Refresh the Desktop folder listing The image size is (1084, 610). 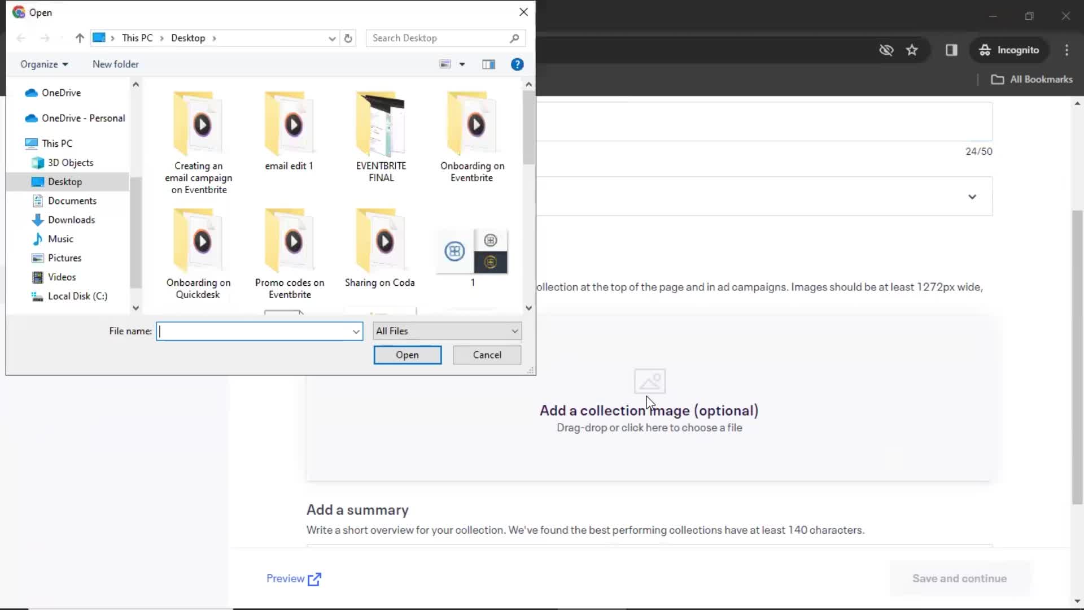[x=348, y=38]
